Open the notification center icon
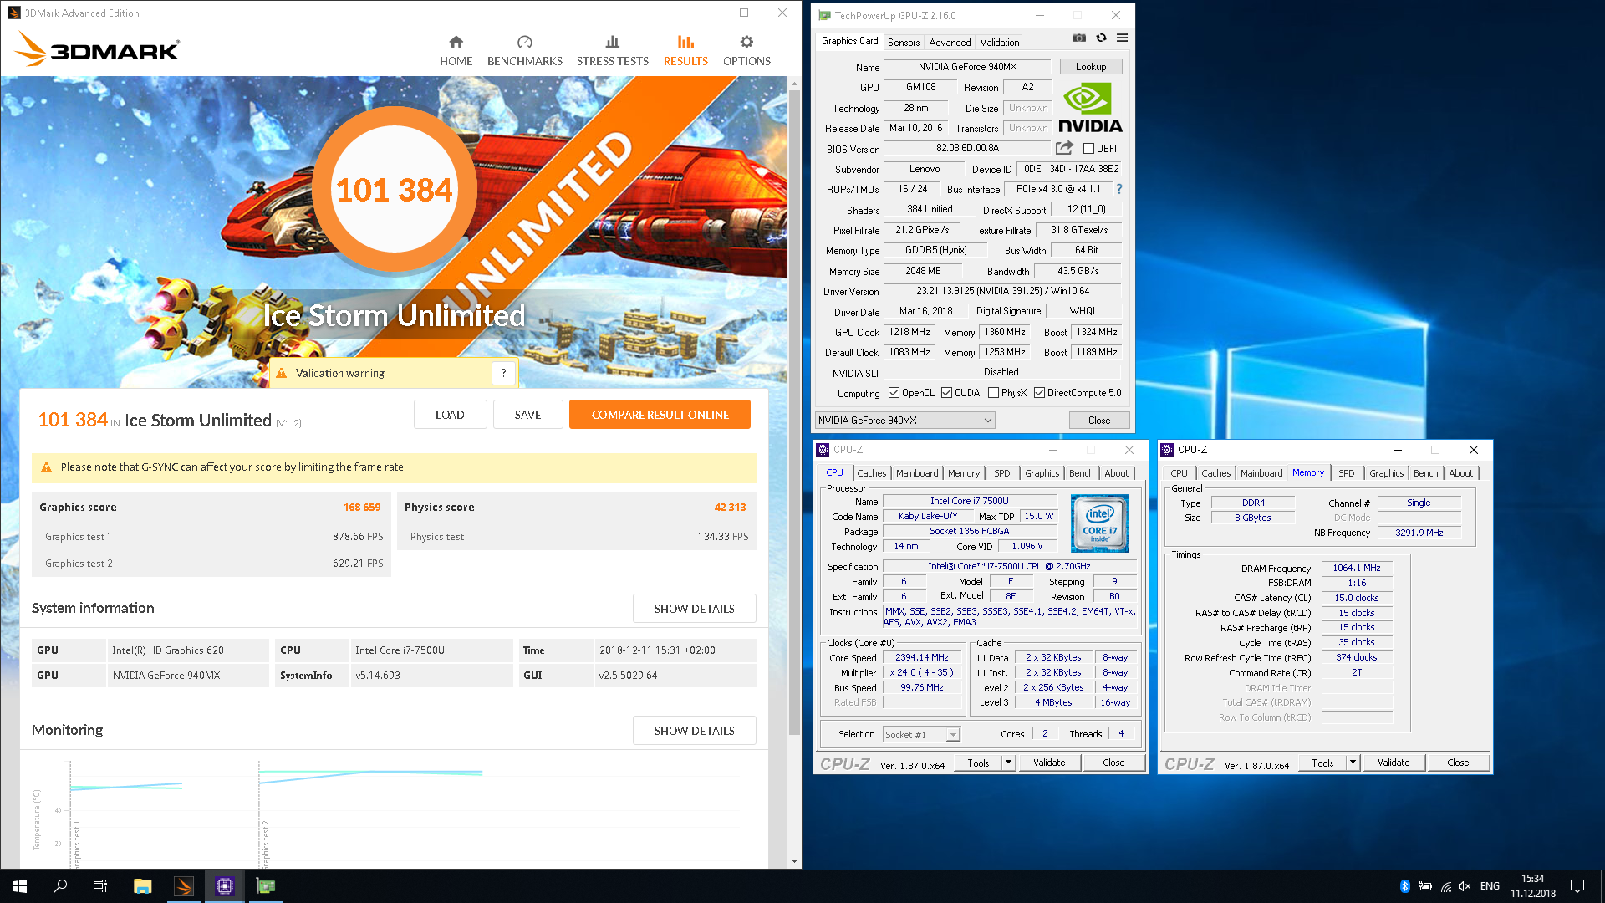 [1577, 886]
